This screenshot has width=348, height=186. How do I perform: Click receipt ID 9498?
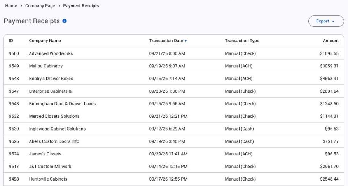click(x=14, y=179)
